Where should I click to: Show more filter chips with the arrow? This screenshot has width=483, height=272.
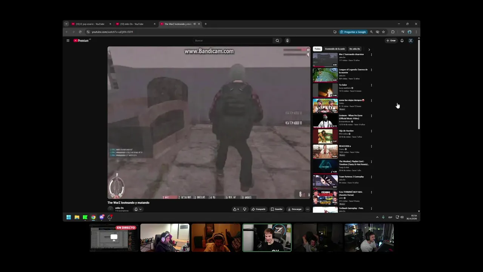[369, 49]
